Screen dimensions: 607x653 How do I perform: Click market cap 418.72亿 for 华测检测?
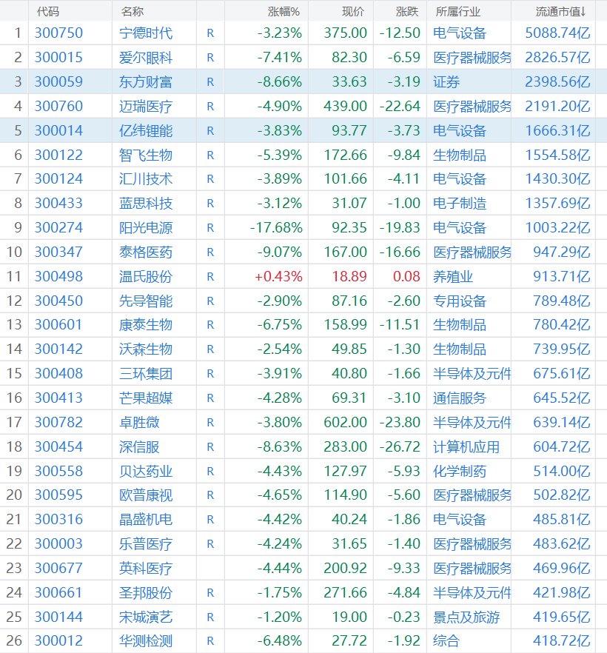[x=562, y=640]
